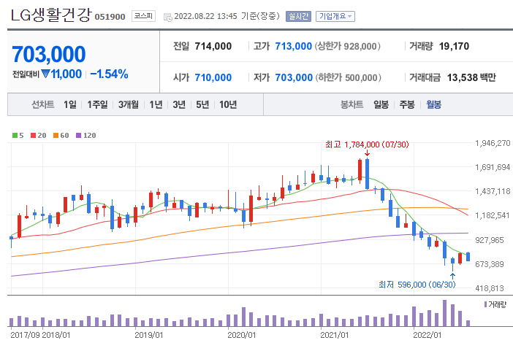Click the 거래량 volume legend marker
The width and height of the screenshot is (513, 351).
pyautogui.click(x=485, y=304)
